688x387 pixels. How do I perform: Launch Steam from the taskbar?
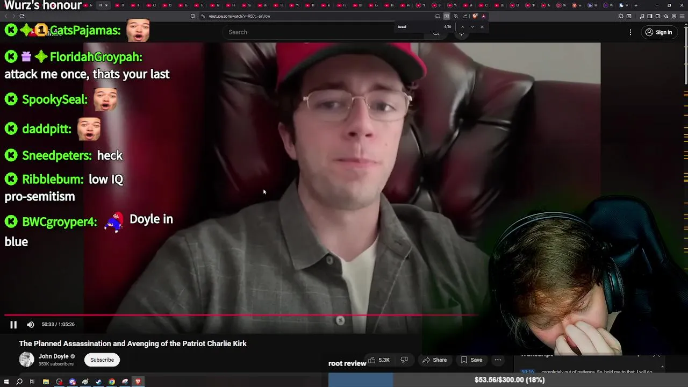click(x=98, y=382)
